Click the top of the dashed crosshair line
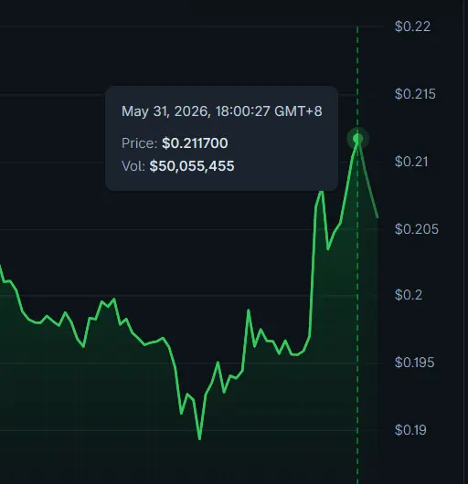This screenshot has width=468, height=484. 357,29
